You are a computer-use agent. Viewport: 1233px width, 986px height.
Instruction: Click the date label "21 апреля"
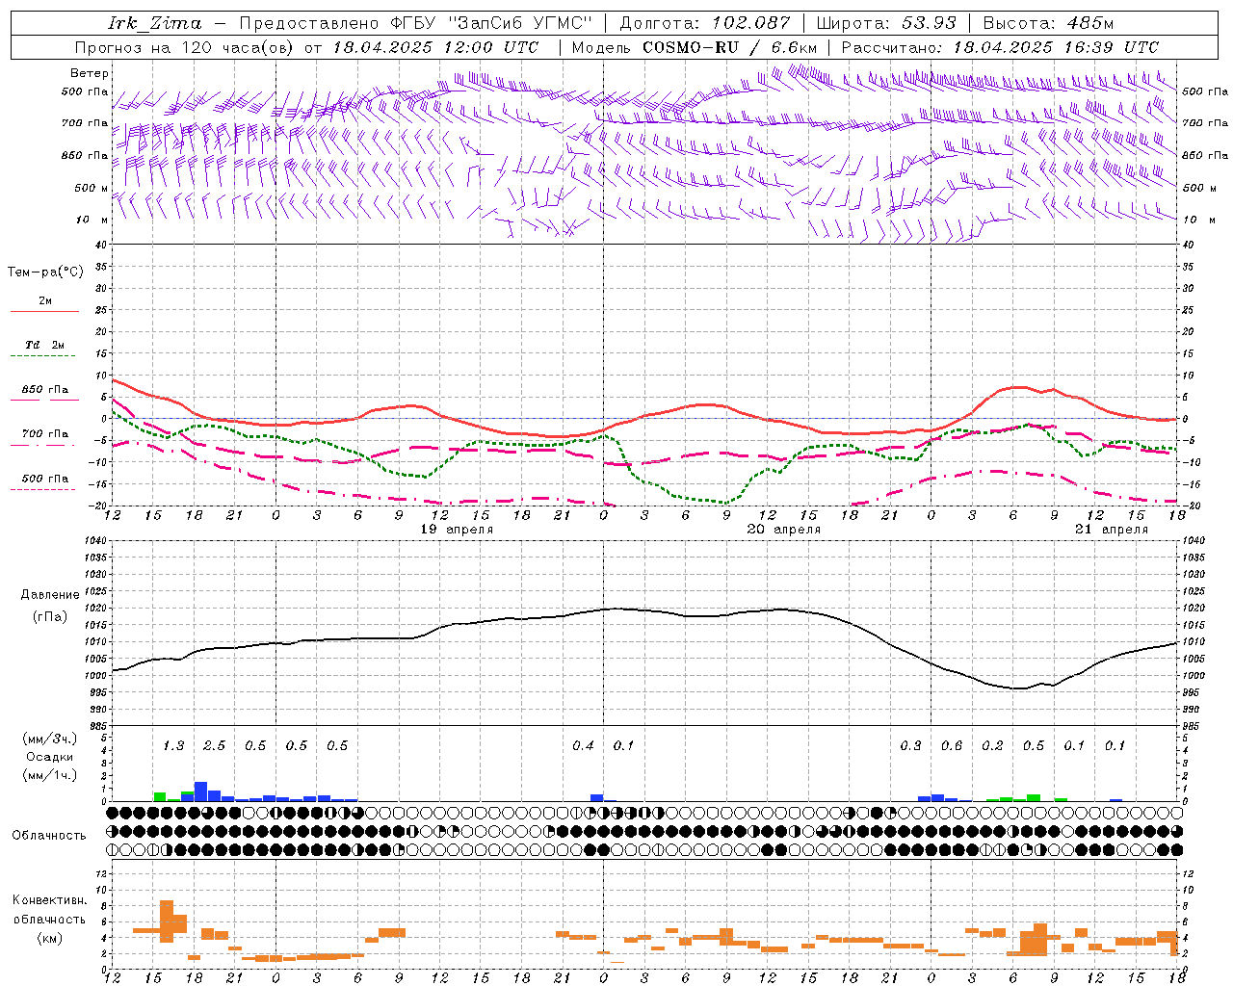pyautogui.click(x=1112, y=530)
